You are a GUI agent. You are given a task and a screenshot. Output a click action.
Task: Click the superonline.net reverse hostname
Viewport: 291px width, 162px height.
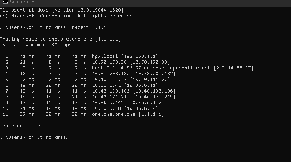click(151, 68)
